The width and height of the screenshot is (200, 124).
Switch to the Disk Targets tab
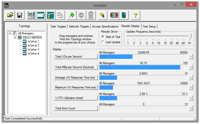pyautogui.click(x=58, y=27)
